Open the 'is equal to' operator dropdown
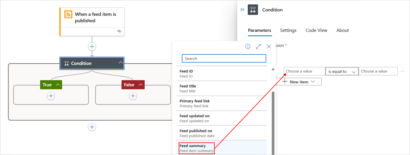410x155 pixels. coord(342,71)
